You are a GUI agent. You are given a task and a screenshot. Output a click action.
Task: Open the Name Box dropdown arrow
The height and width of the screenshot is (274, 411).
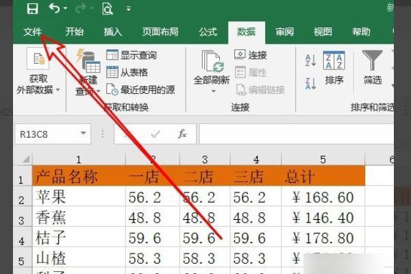click(84, 133)
